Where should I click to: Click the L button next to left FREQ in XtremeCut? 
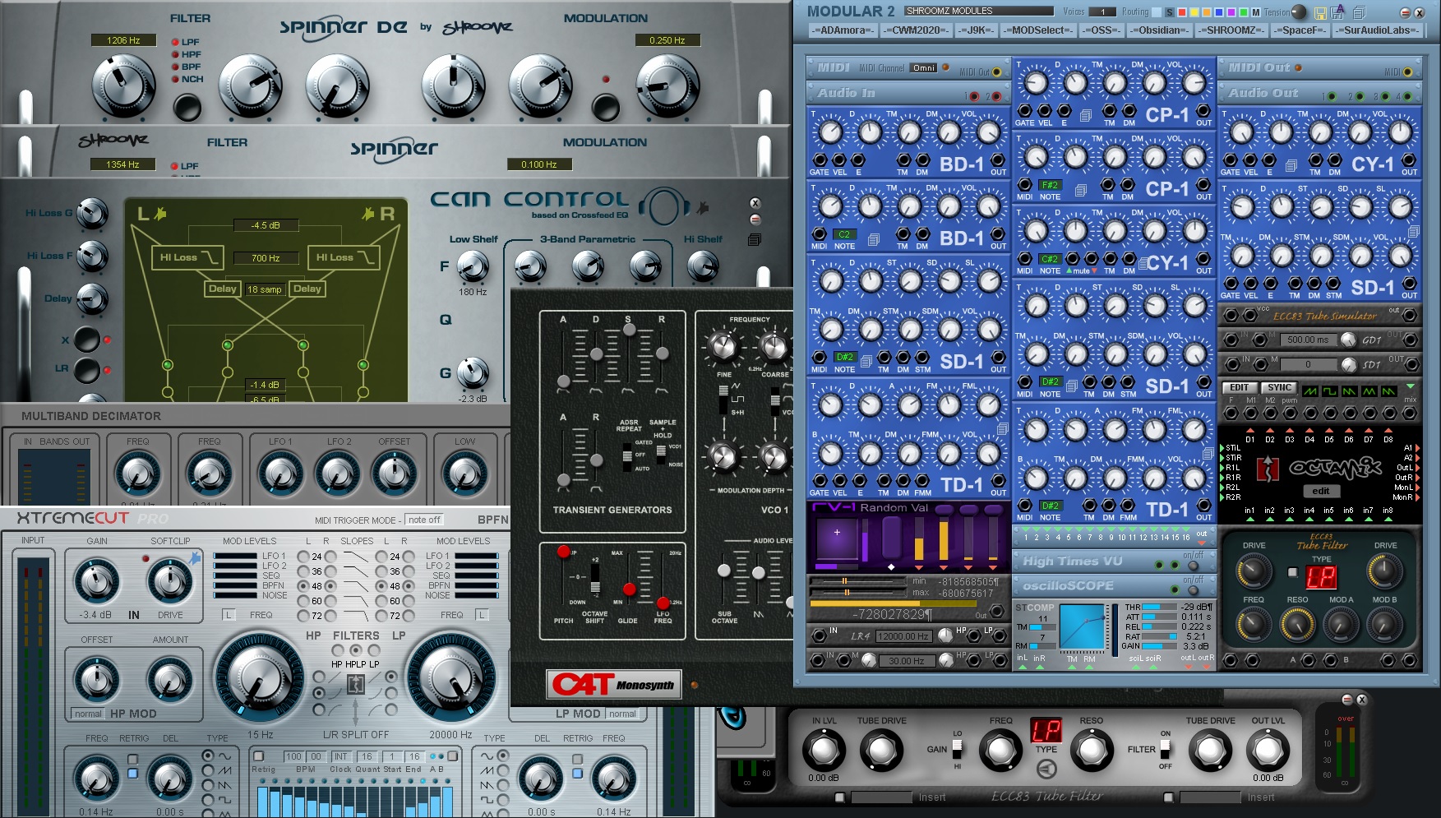[229, 615]
